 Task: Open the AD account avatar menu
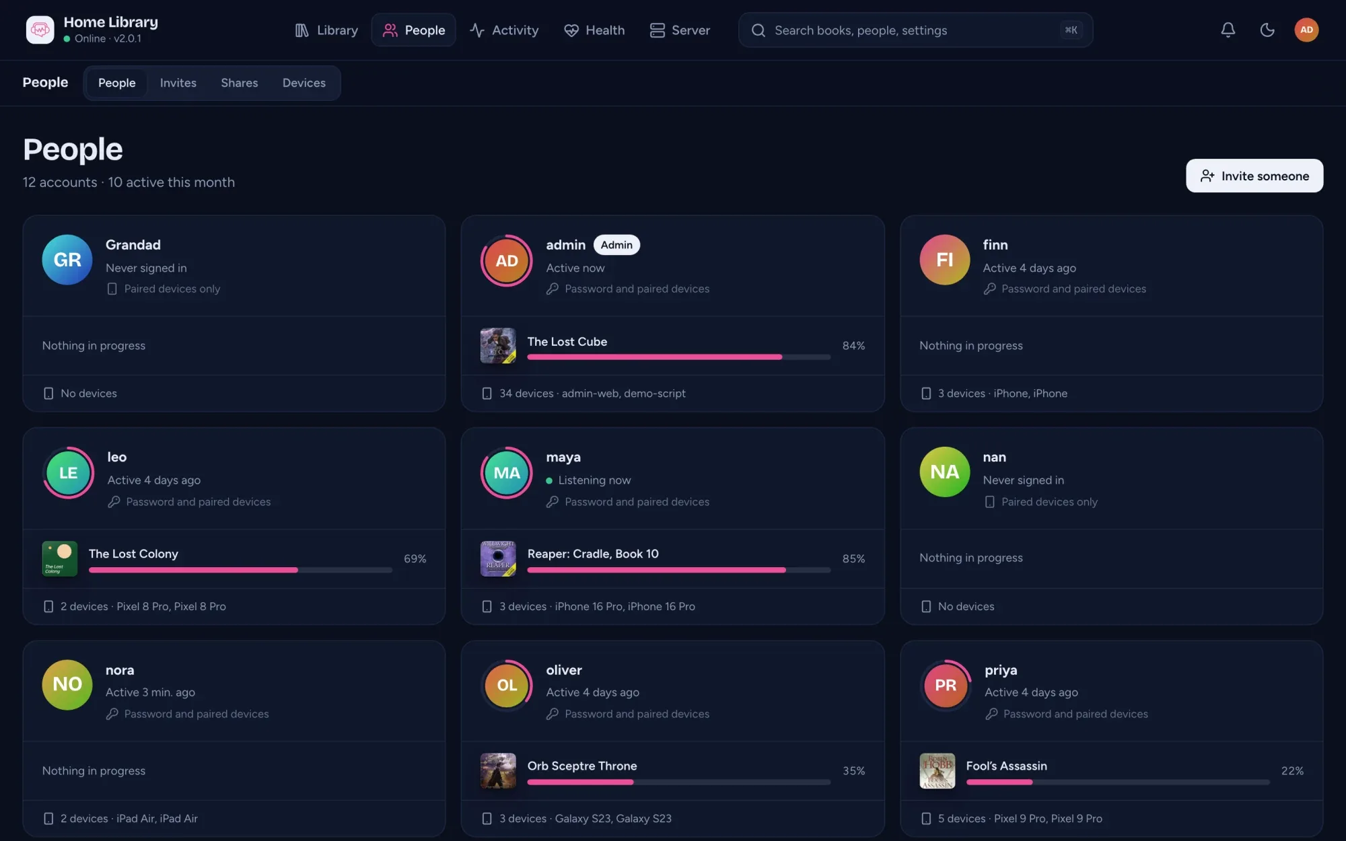coord(1306,30)
